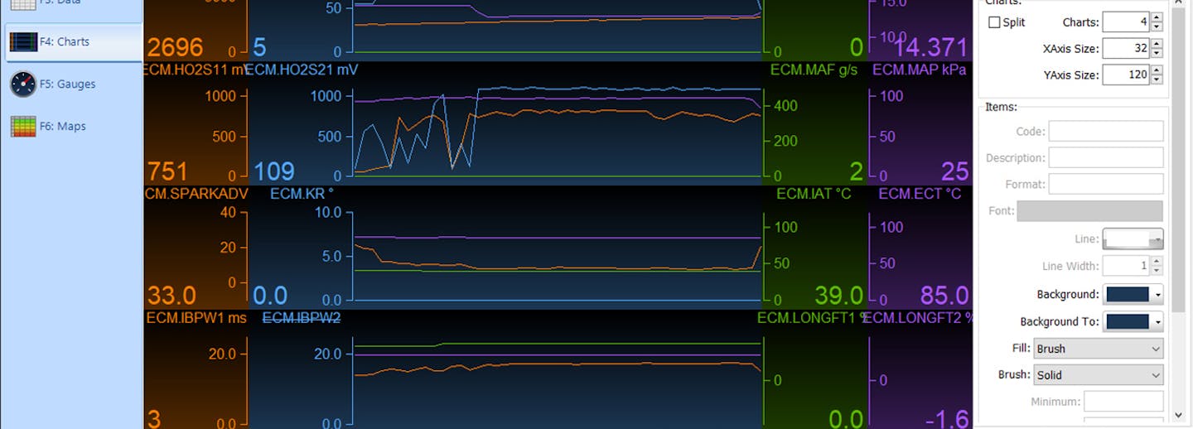The width and height of the screenshot is (1193, 429).
Task: Click the ECM.HO2S21 mV channel label
Action: click(x=302, y=70)
